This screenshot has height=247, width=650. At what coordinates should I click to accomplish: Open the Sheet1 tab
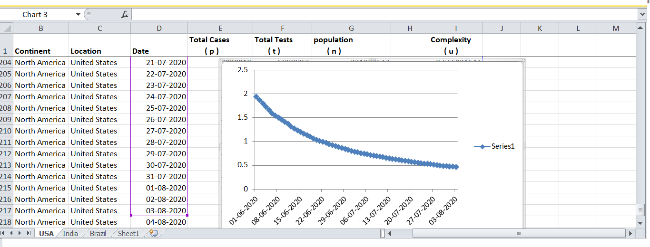click(x=128, y=233)
